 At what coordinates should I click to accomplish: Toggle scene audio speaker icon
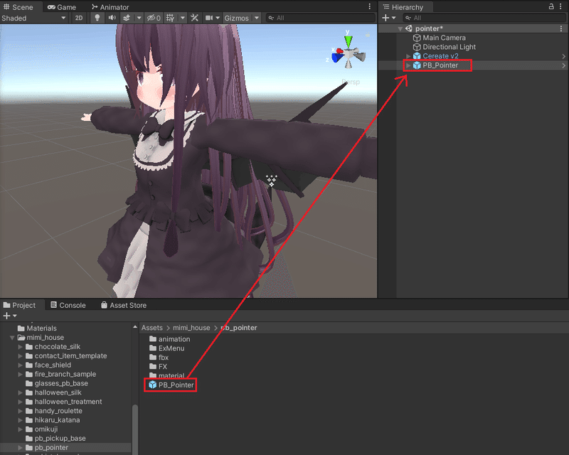[112, 18]
